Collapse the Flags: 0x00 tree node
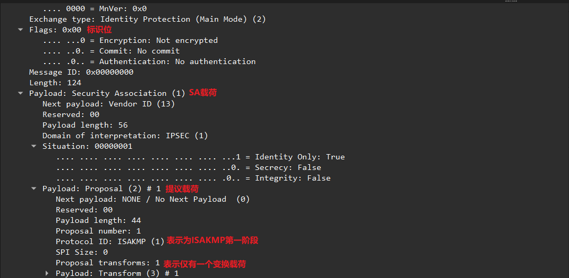Screen dimensions: 569x278 tap(21, 30)
